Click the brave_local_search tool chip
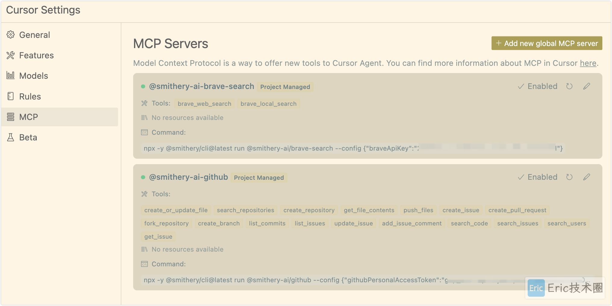Image resolution: width=612 pixels, height=306 pixels. [x=268, y=104]
